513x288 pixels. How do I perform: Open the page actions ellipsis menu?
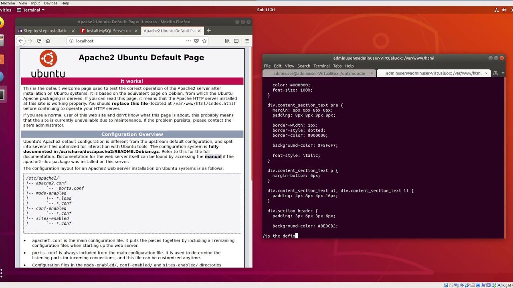click(188, 41)
